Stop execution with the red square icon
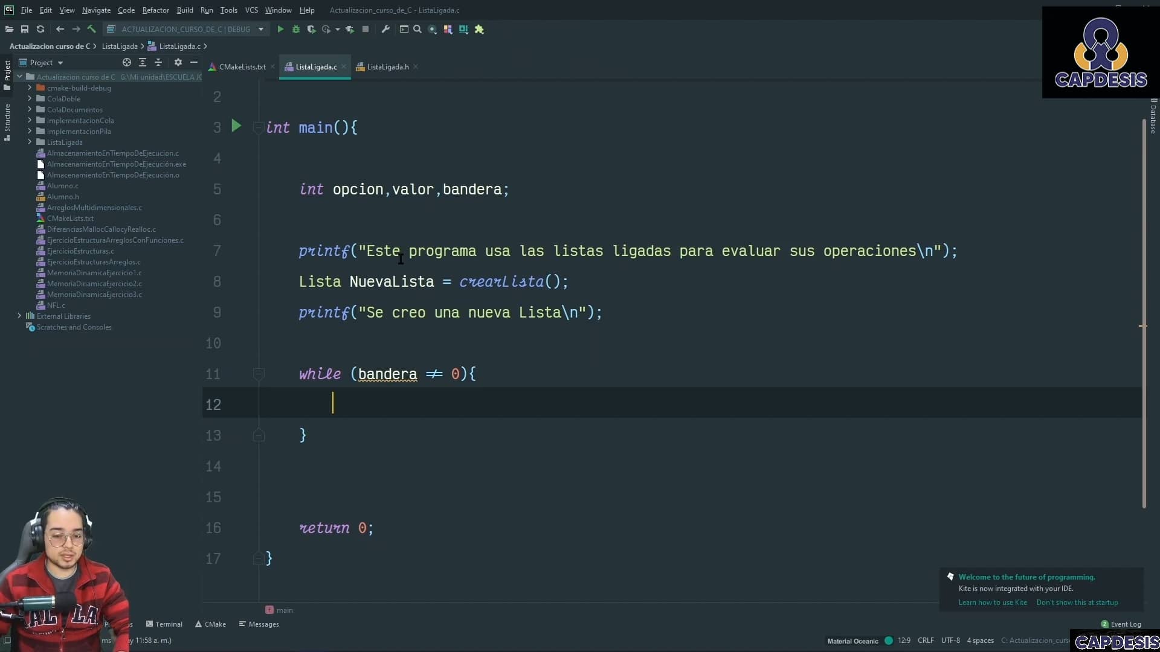1160x652 pixels. tap(366, 29)
